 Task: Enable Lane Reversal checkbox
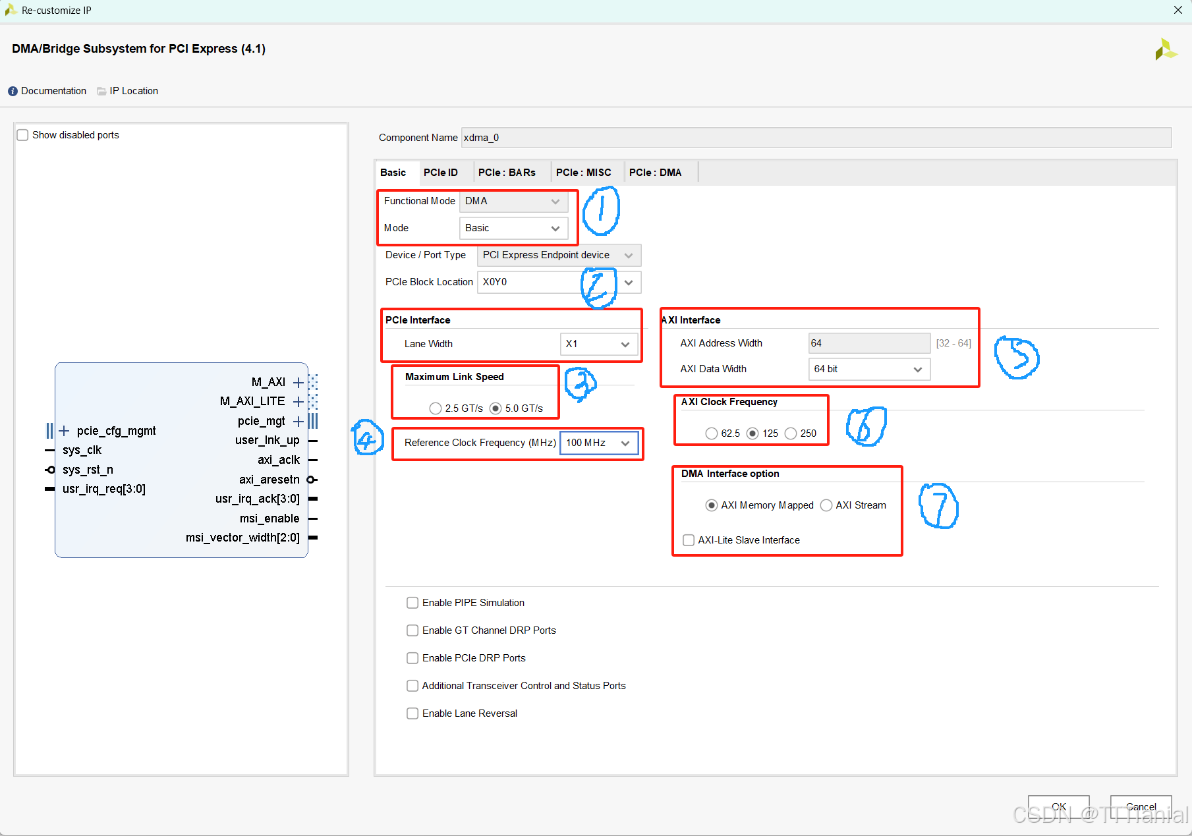click(412, 713)
